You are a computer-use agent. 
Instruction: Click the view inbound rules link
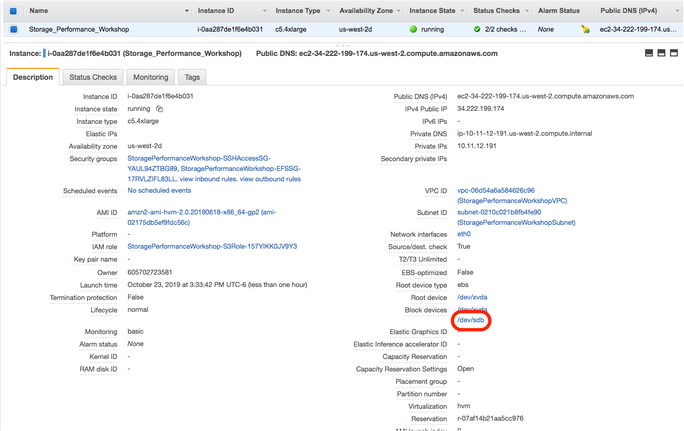pyautogui.click(x=207, y=179)
